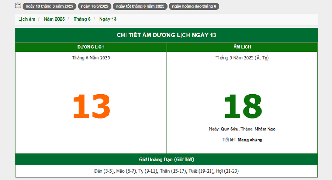Click the 'Mang chủng' solar term
The width and height of the screenshot is (332, 180).
pyautogui.click(x=250, y=140)
